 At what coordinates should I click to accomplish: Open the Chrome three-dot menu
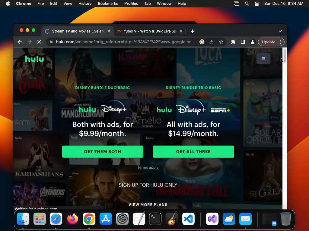coord(280,42)
